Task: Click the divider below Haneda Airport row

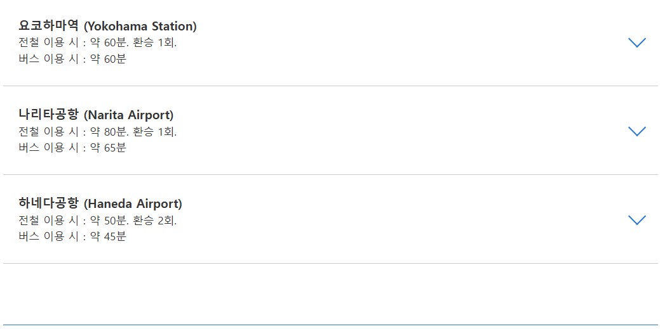Action: (x=330, y=264)
